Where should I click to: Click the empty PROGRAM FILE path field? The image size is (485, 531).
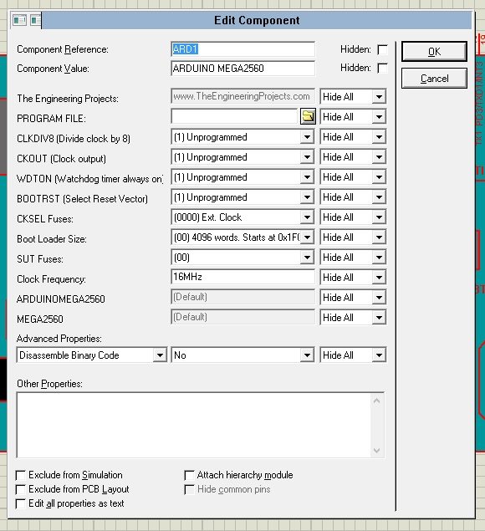click(234, 117)
